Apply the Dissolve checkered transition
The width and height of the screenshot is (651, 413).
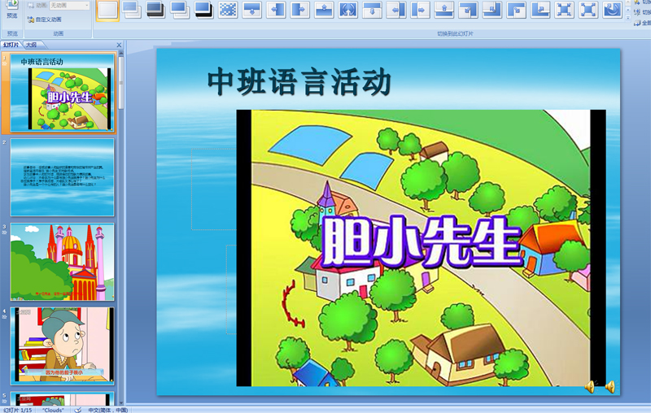pos(228,10)
